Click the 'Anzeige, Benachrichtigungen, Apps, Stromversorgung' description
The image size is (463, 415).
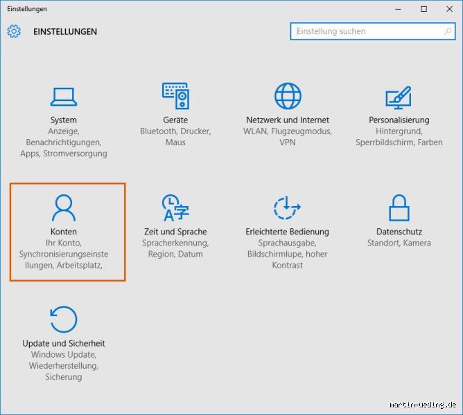click(64, 142)
